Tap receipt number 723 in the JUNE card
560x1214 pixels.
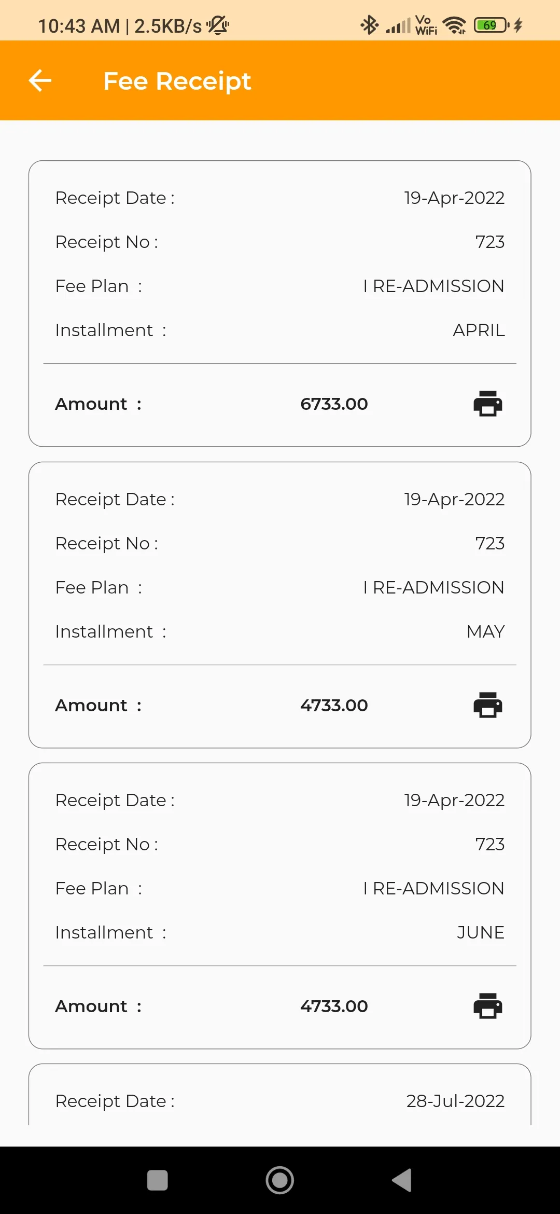pos(490,844)
